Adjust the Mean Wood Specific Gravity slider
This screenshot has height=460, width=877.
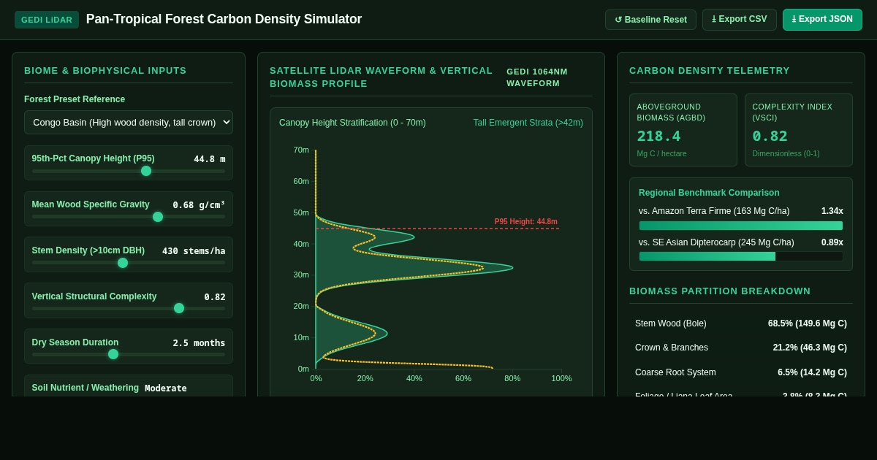(x=129, y=217)
